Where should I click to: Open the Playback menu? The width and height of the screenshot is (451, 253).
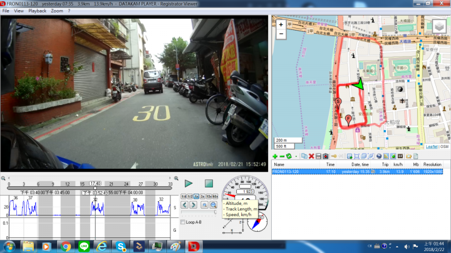coord(37,11)
